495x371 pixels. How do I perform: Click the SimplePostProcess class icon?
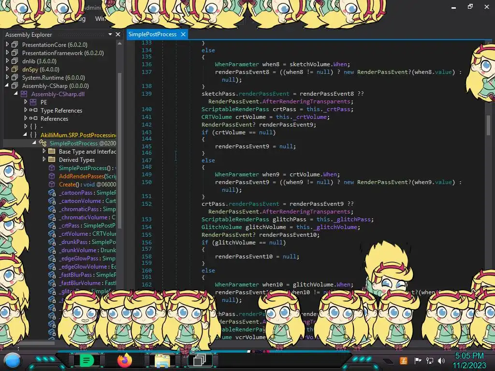point(43,143)
